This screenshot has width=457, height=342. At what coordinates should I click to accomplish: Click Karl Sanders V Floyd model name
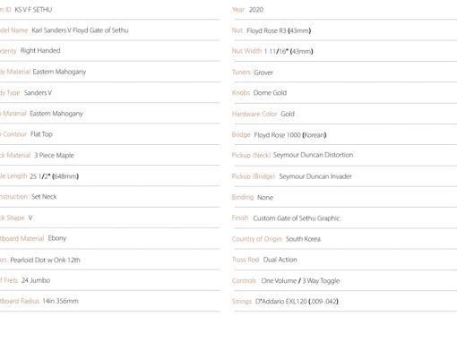80,30
